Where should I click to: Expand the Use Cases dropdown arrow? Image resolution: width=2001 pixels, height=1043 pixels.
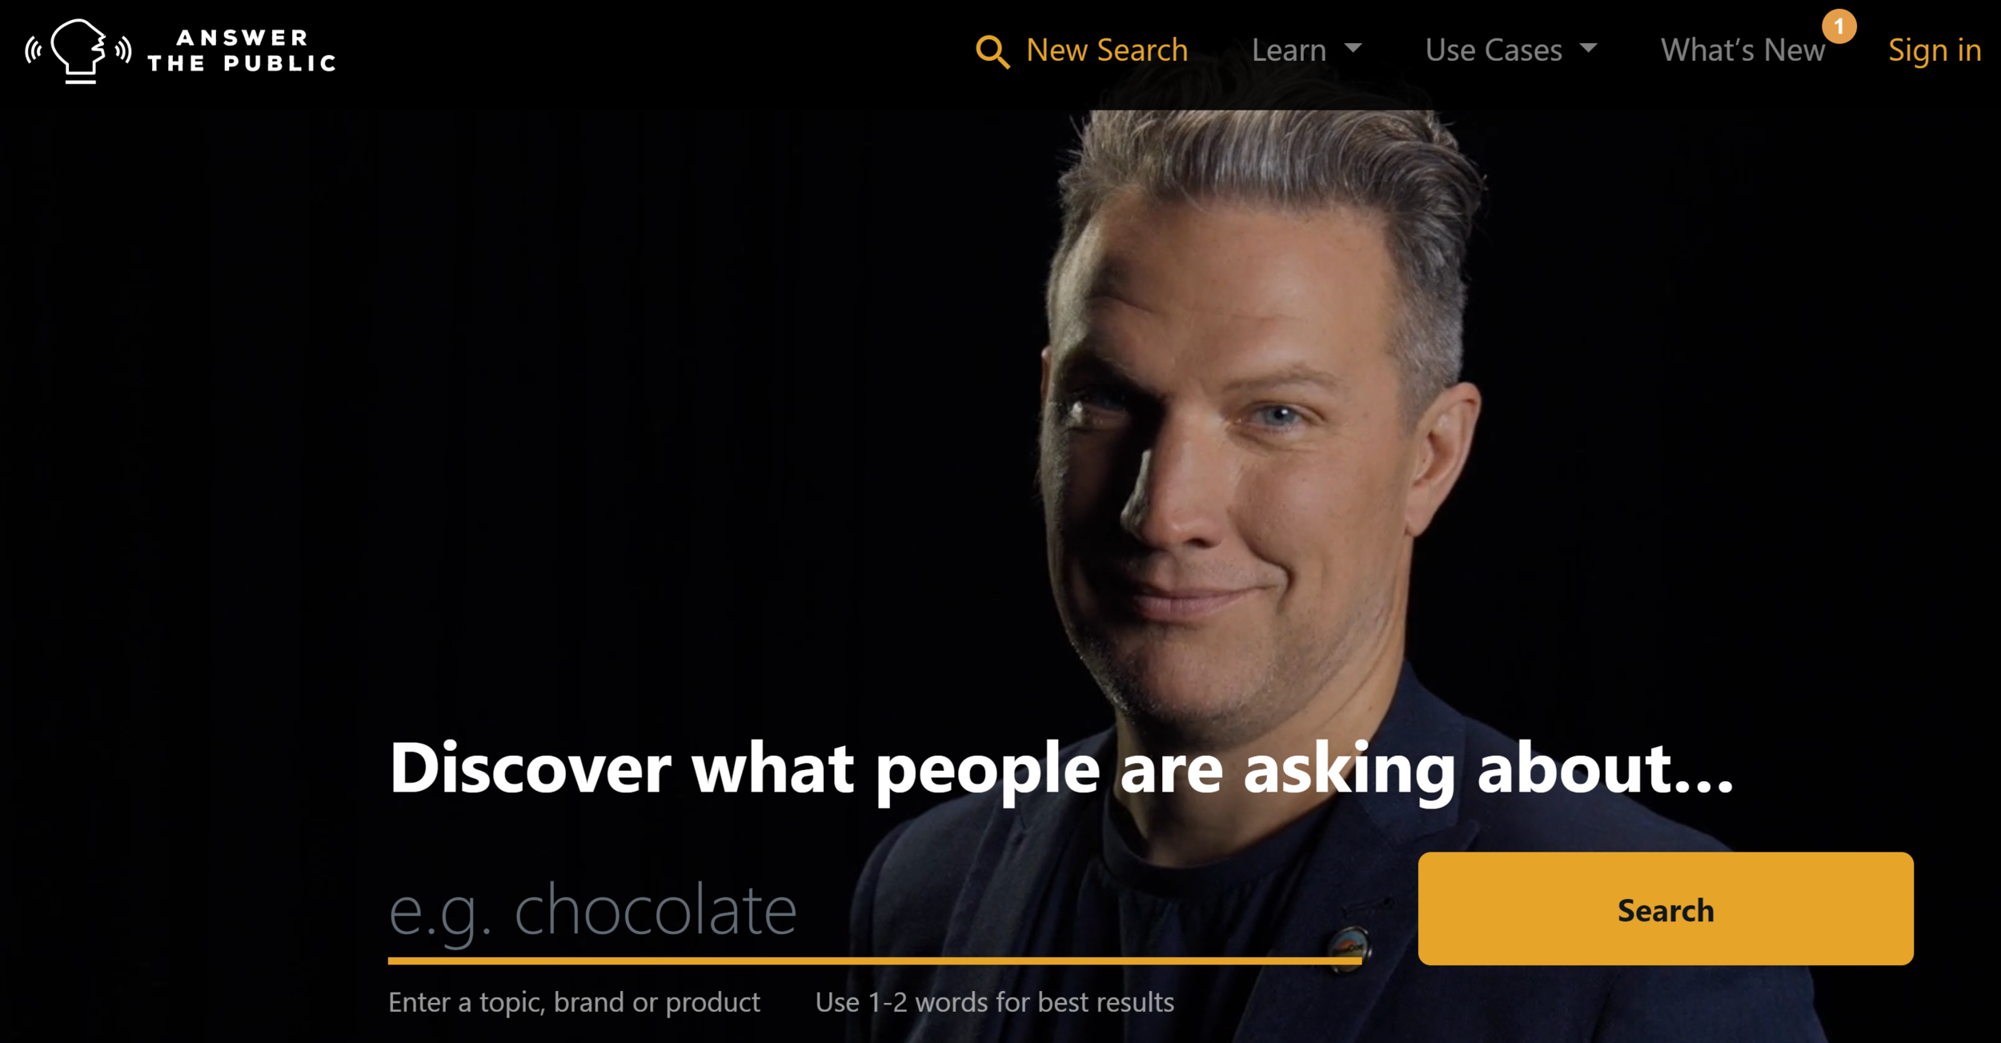[x=1589, y=48]
